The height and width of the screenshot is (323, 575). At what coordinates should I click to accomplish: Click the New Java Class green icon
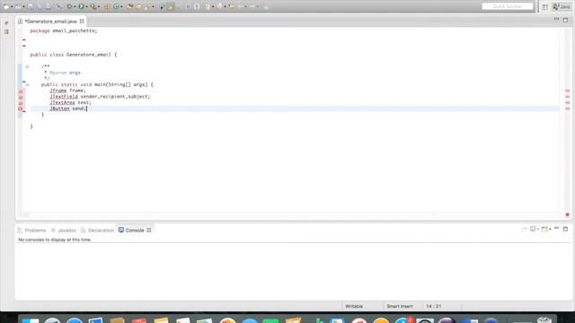[x=116, y=6]
